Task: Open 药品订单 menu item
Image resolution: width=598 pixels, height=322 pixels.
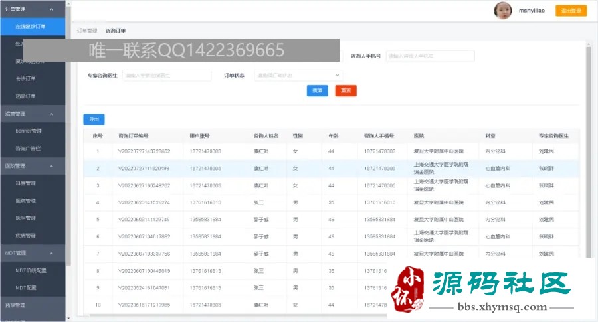Action: click(33, 96)
